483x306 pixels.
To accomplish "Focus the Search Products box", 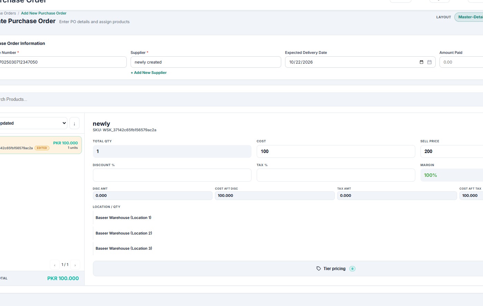I will (241, 99).
